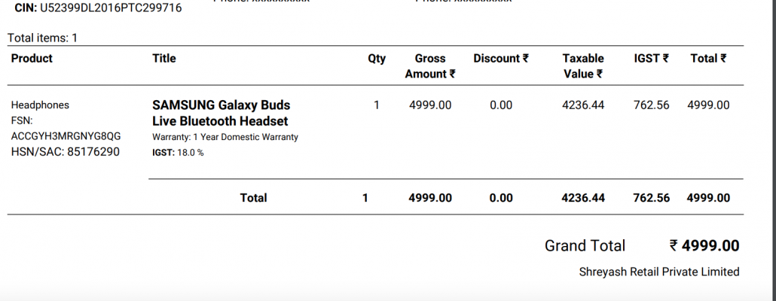Select the Total items: 1 text

(x=42, y=38)
